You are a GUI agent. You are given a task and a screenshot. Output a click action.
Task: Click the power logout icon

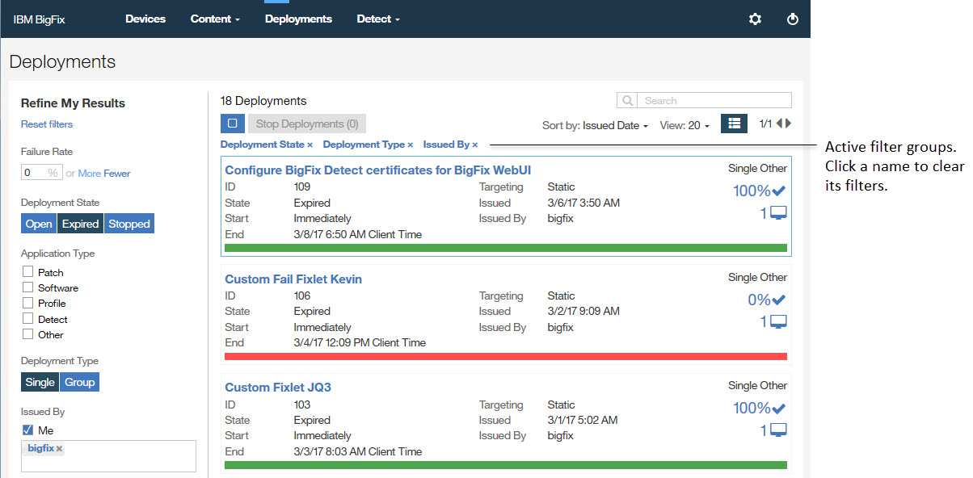793,19
